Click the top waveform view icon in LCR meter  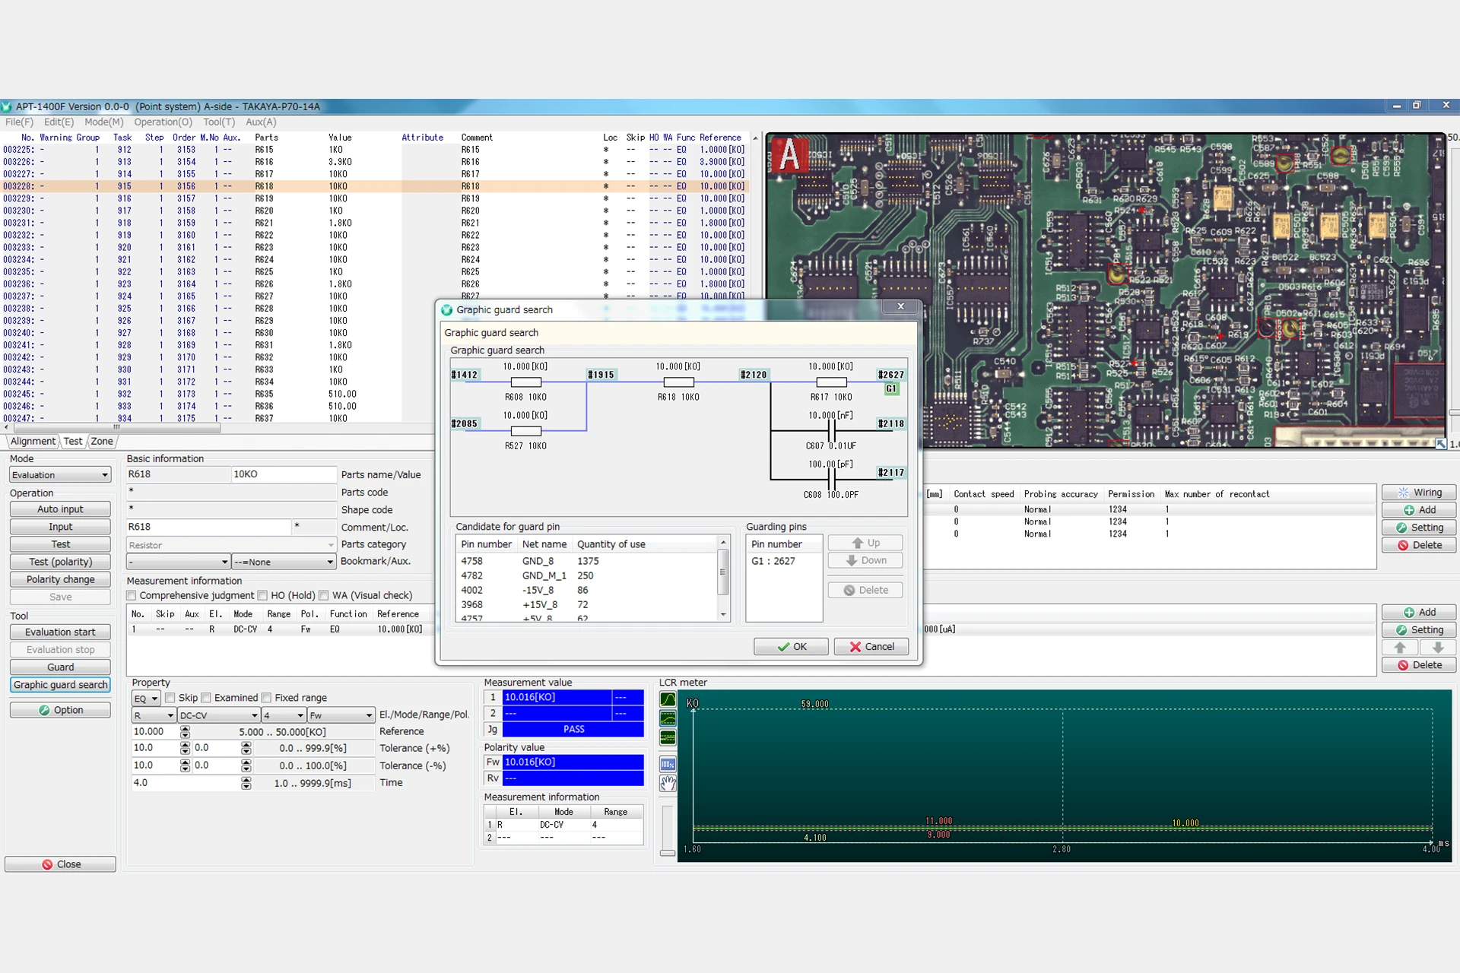point(668,699)
